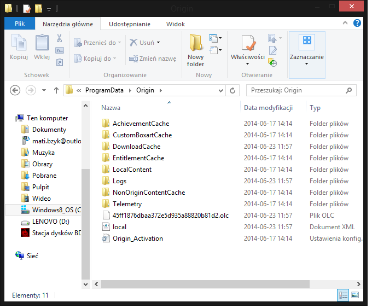This screenshot has height=308, width=372.
Task: Click the horizontal scrollbar thumb in file list
Action: tap(205, 284)
